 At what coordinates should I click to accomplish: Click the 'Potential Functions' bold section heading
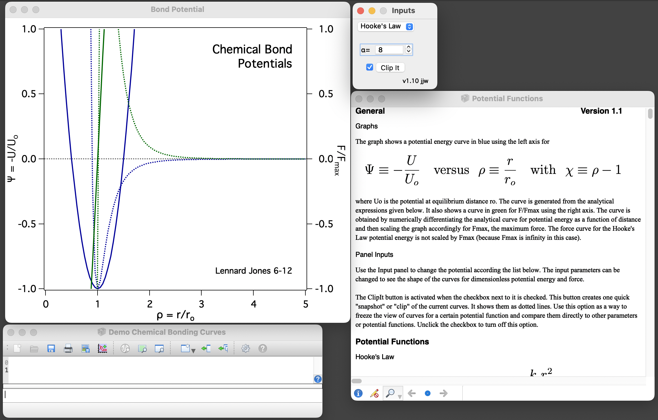pos(392,342)
